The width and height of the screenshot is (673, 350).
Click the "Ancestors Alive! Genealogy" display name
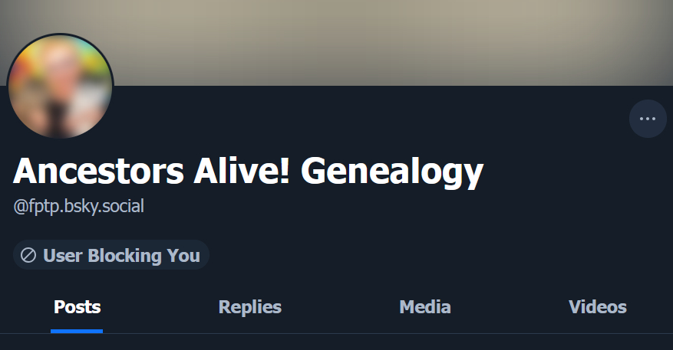(x=248, y=172)
